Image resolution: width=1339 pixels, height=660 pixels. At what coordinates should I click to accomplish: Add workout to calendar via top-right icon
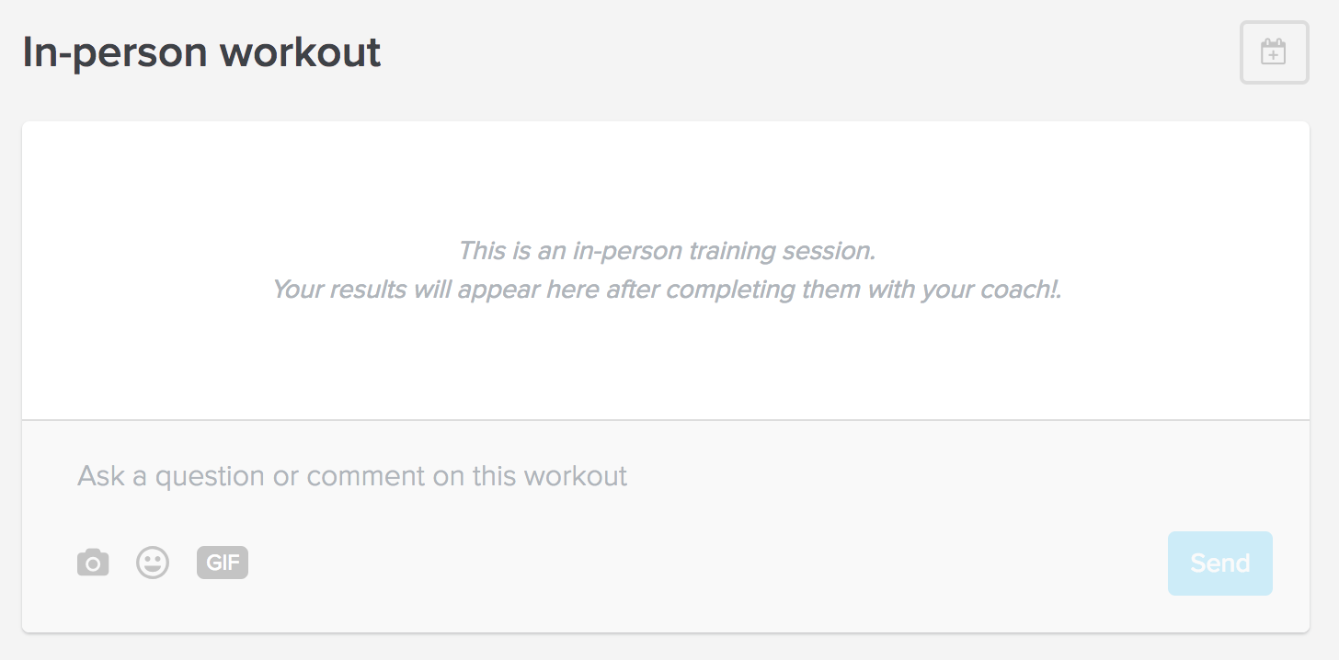coord(1274,52)
